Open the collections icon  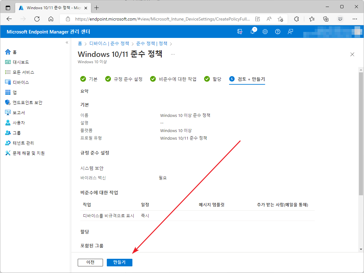[326, 19]
